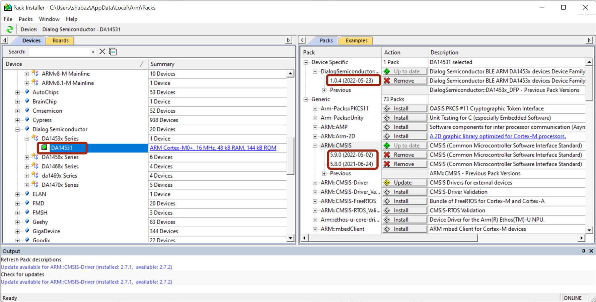This screenshot has width=596, height=302.
Task: Remove CMSIS version 5.8.0
Action: point(404,164)
